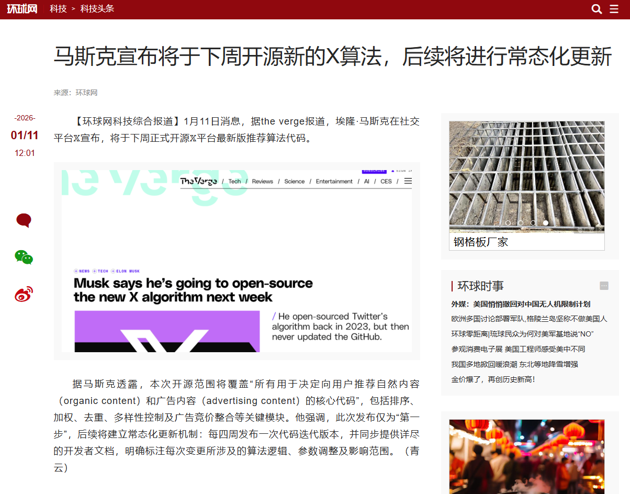The width and height of the screenshot is (630, 494).
Task: Share the article via the Weibo icon
Action: (24, 294)
